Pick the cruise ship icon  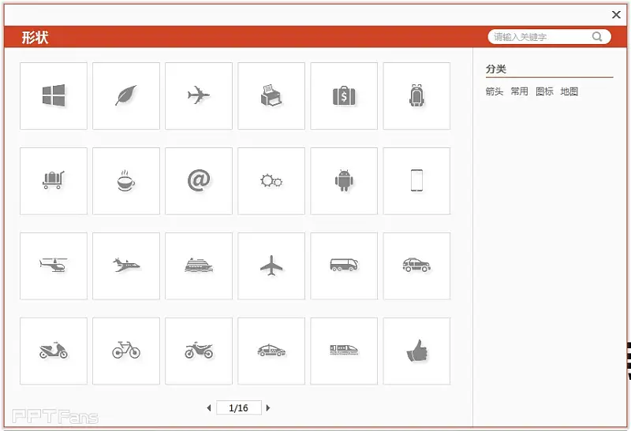coord(199,266)
